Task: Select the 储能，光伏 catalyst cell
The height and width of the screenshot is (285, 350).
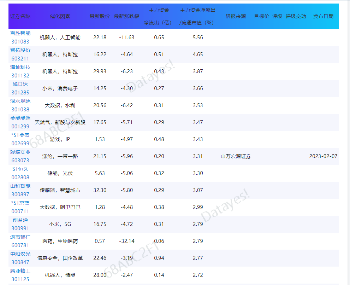Action: tap(60, 174)
